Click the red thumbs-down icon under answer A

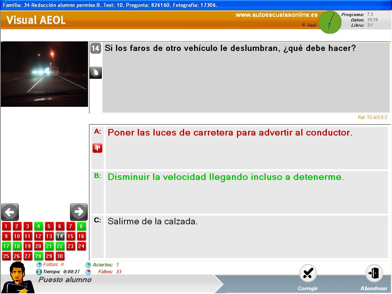coord(97,148)
